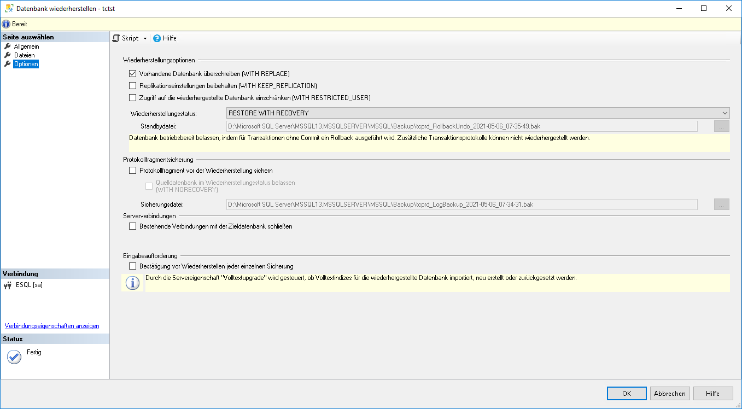Click the Fertig status checkmark icon
Image resolution: width=742 pixels, height=409 pixels.
coord(14,357)
